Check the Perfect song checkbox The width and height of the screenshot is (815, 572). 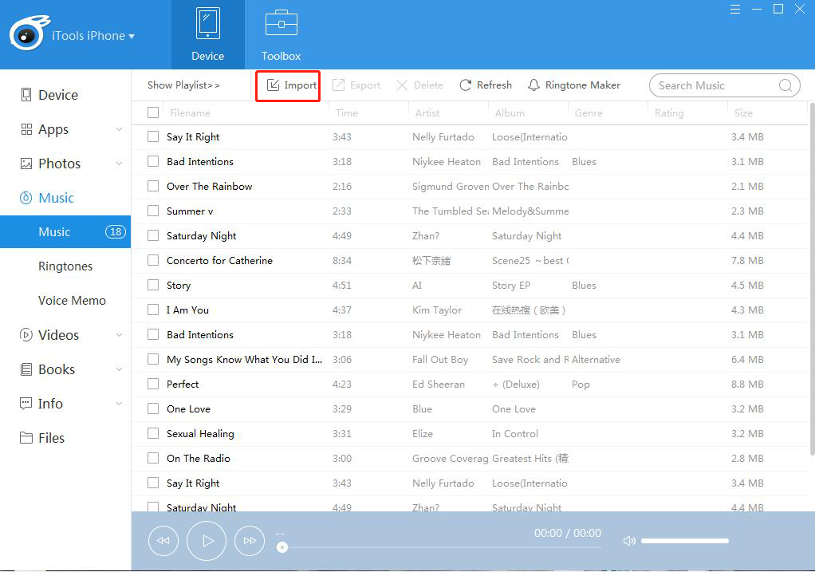pos(153,384)
